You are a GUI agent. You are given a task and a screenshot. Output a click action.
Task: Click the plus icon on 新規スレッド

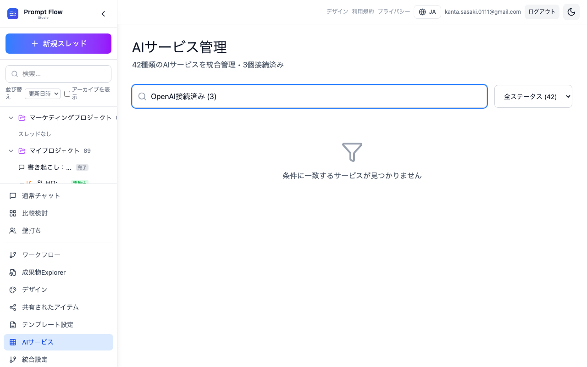click(34, 44)
